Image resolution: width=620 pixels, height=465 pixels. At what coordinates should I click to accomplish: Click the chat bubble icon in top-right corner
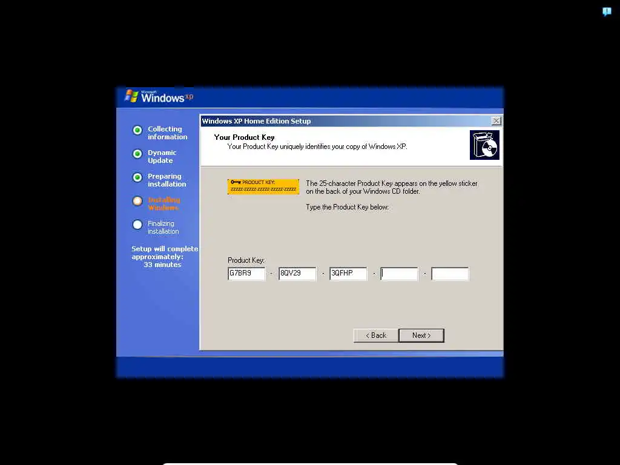click(607, 12)
